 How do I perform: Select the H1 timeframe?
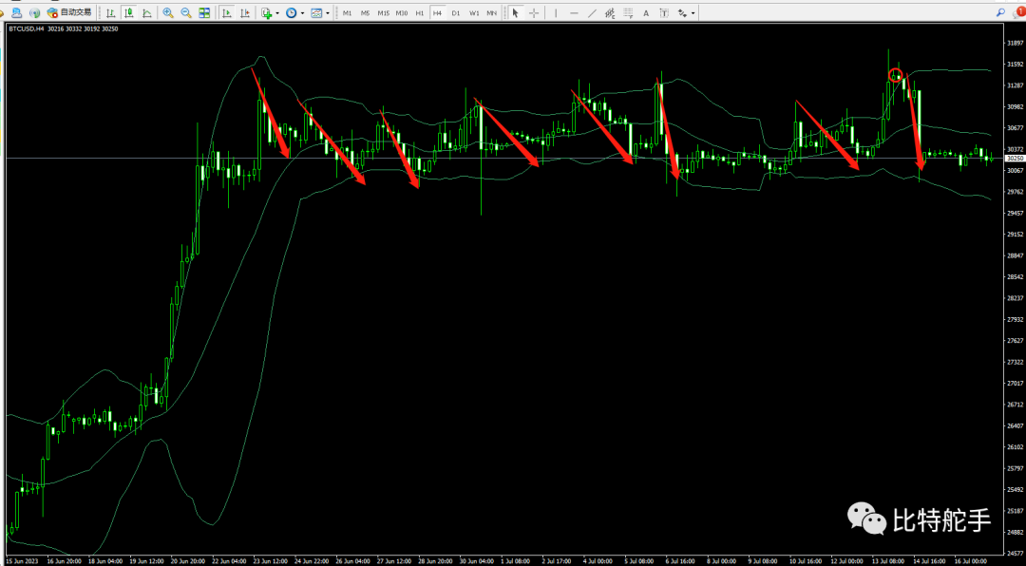point(420,13)
